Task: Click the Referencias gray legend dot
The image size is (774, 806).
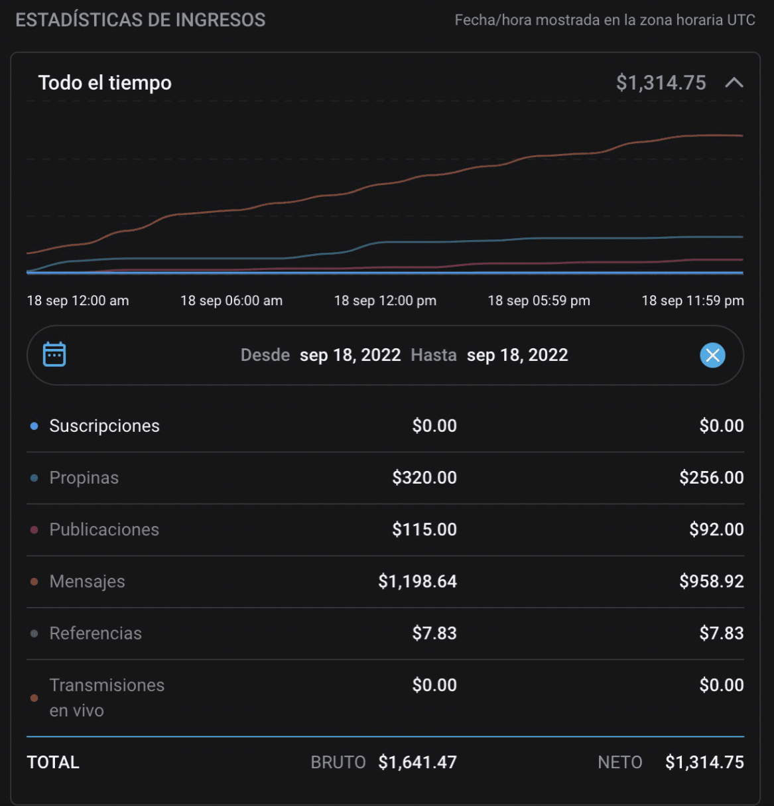Action: coord(34,634)
